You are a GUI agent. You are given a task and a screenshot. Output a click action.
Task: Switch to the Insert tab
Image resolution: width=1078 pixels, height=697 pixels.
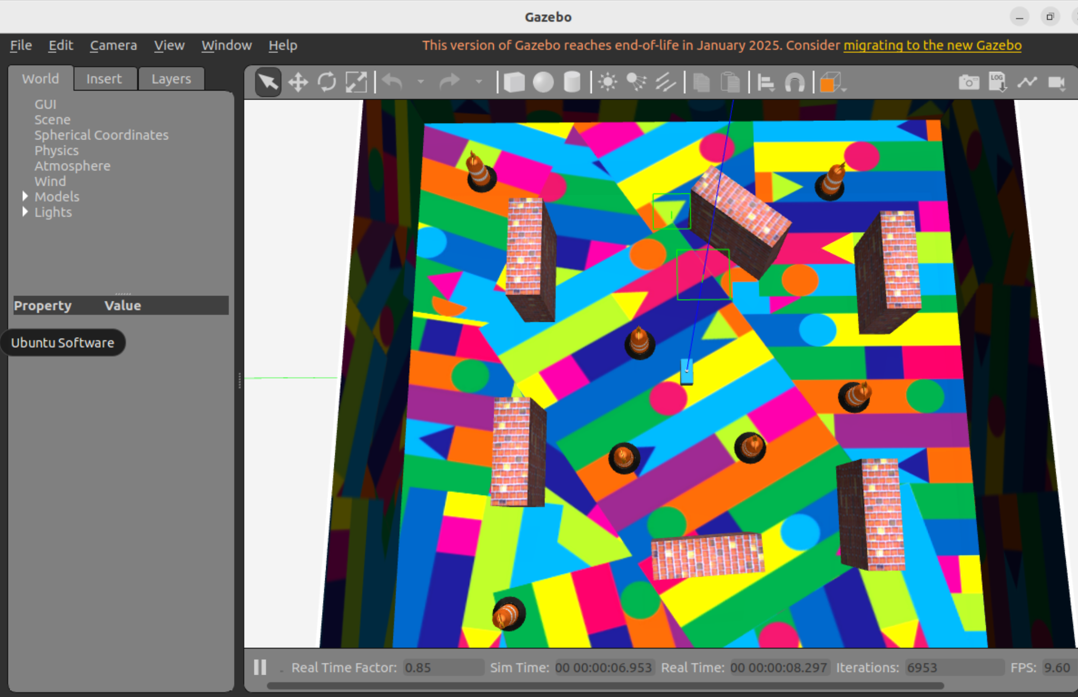point(104,79)
